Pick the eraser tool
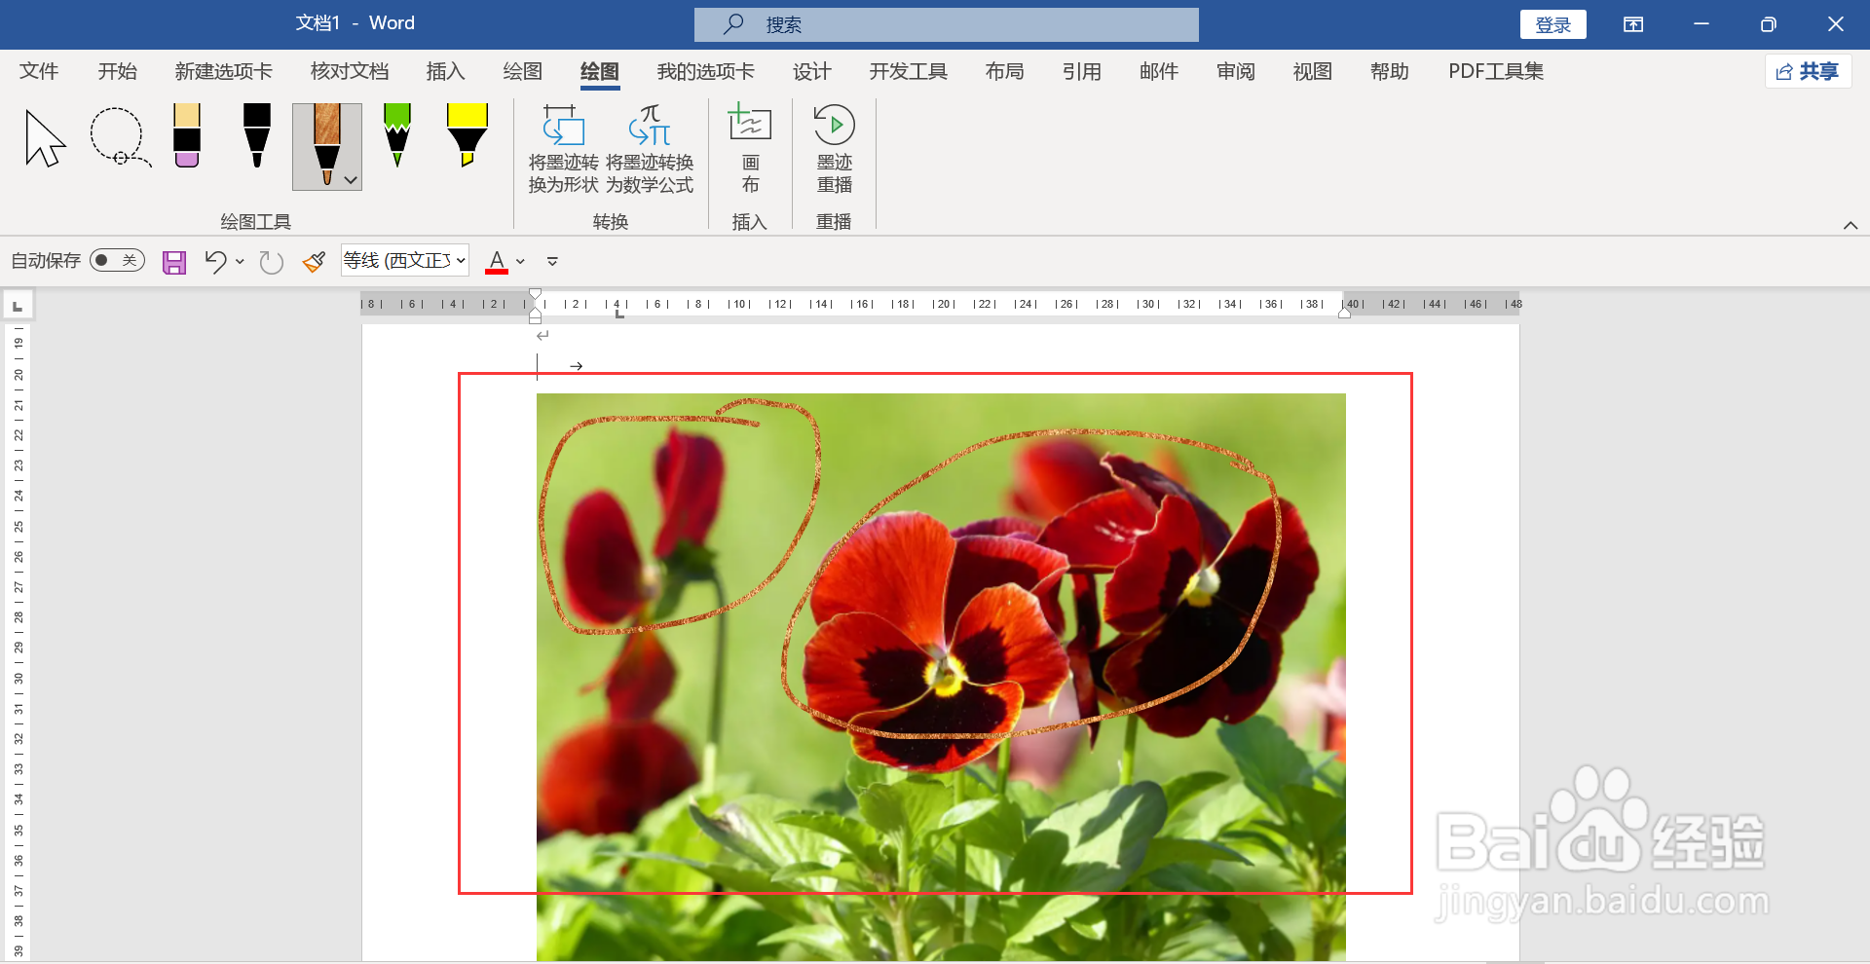This screenshot has height=964, width=1870. click(187, 135)
